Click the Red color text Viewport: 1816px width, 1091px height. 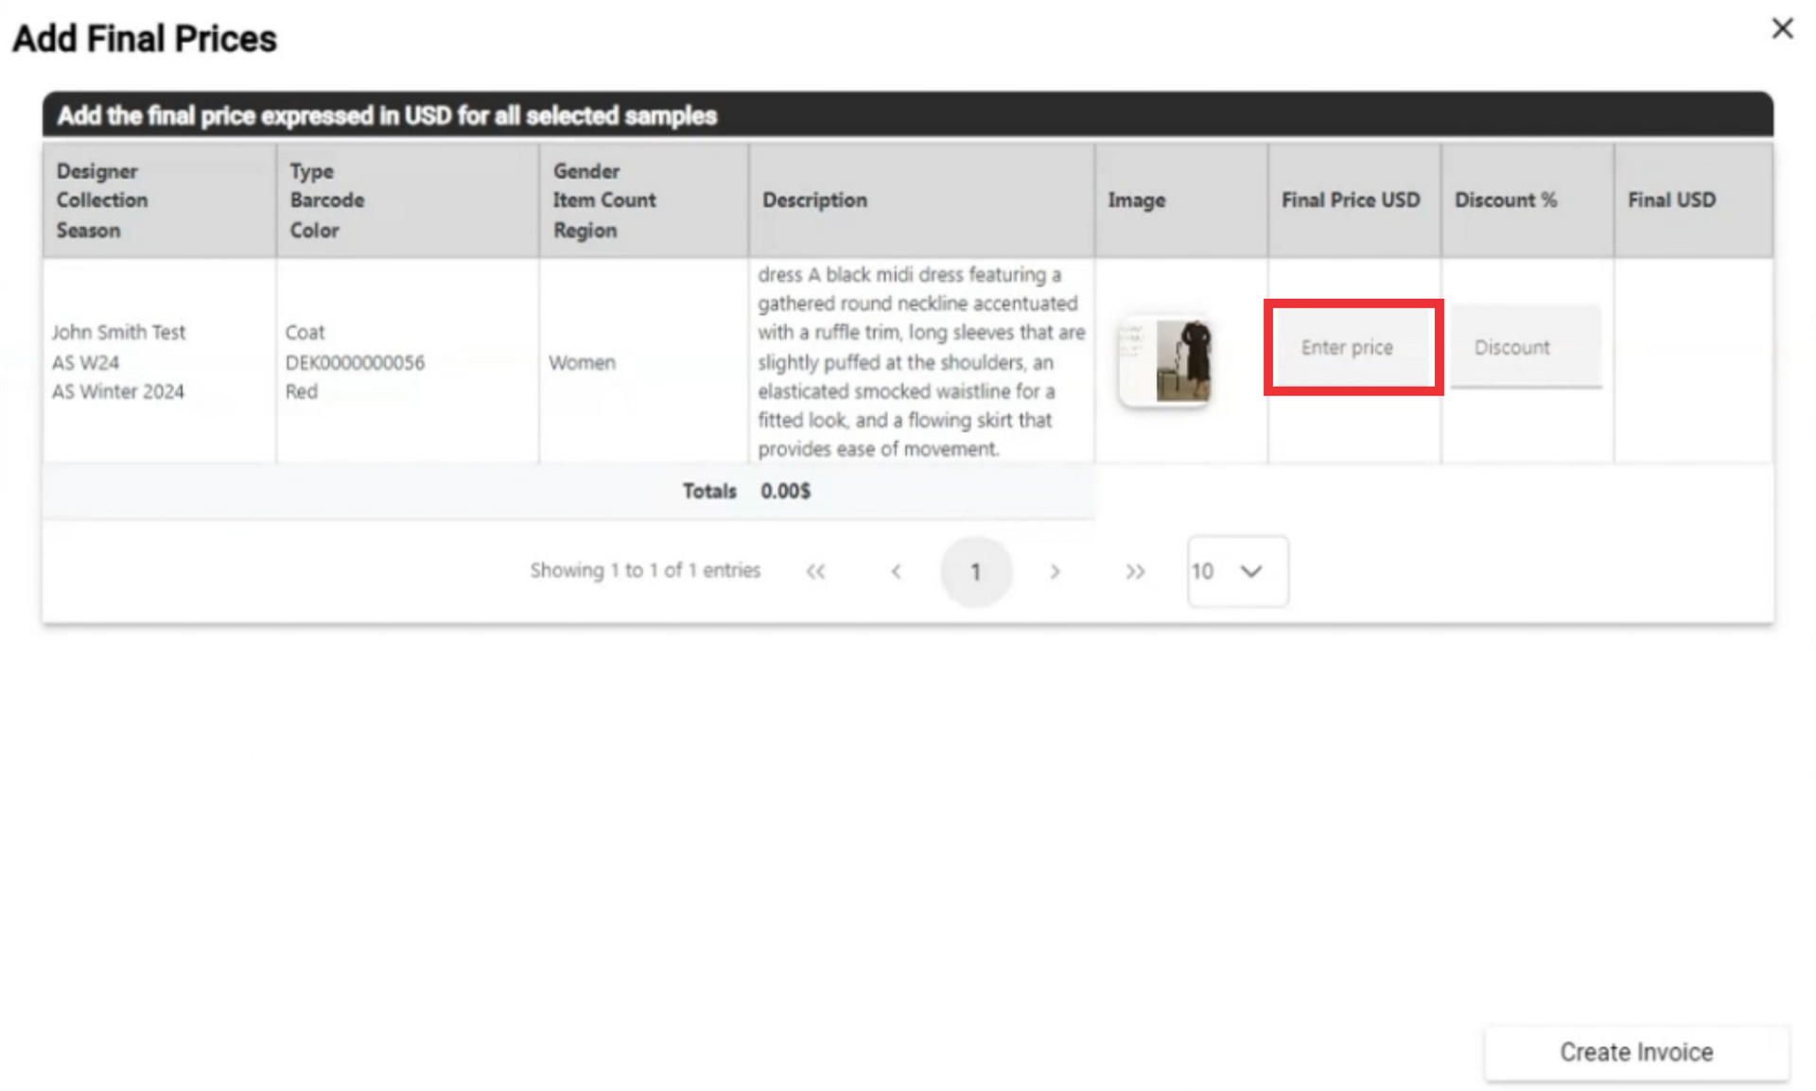pyautogui.click(x=301, y=391)
